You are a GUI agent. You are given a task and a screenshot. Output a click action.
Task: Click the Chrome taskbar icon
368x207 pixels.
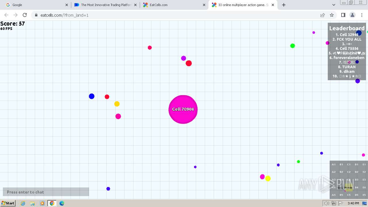pos(52,203)
